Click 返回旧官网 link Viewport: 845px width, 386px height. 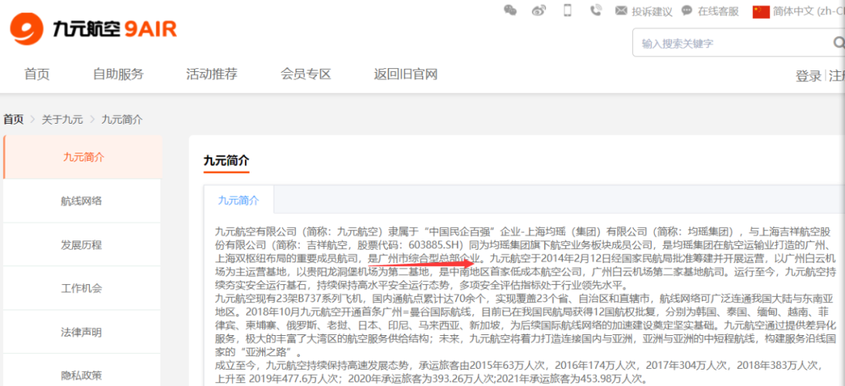405,74
